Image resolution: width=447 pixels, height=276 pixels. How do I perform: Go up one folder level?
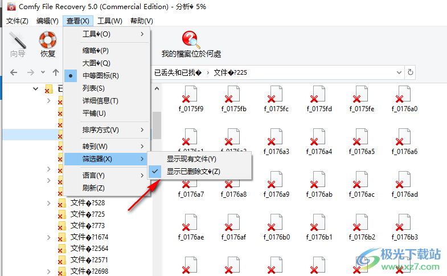click(x=56, y=72)
